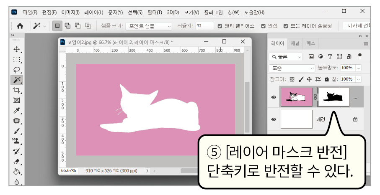Choose Add to Selection mode icon
Image resolution: width=380 pixels, height=195 pixels.
tap(67, 25)
